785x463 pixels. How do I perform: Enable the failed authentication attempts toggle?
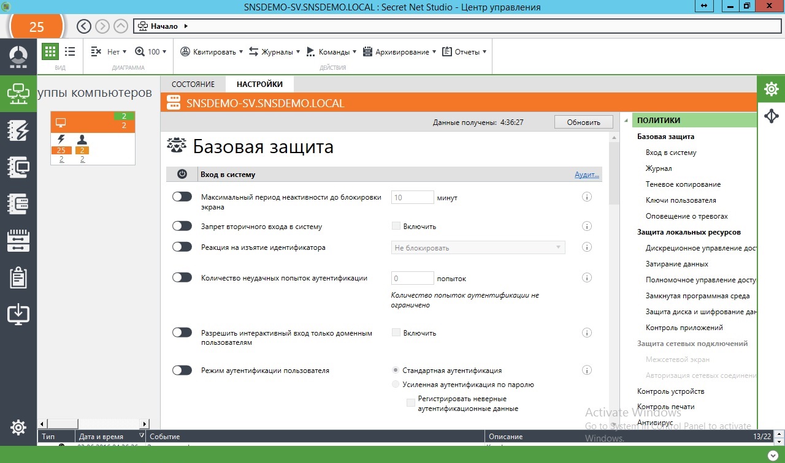tap(182, 277)
